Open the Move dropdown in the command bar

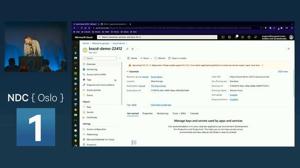click(146, 58)
